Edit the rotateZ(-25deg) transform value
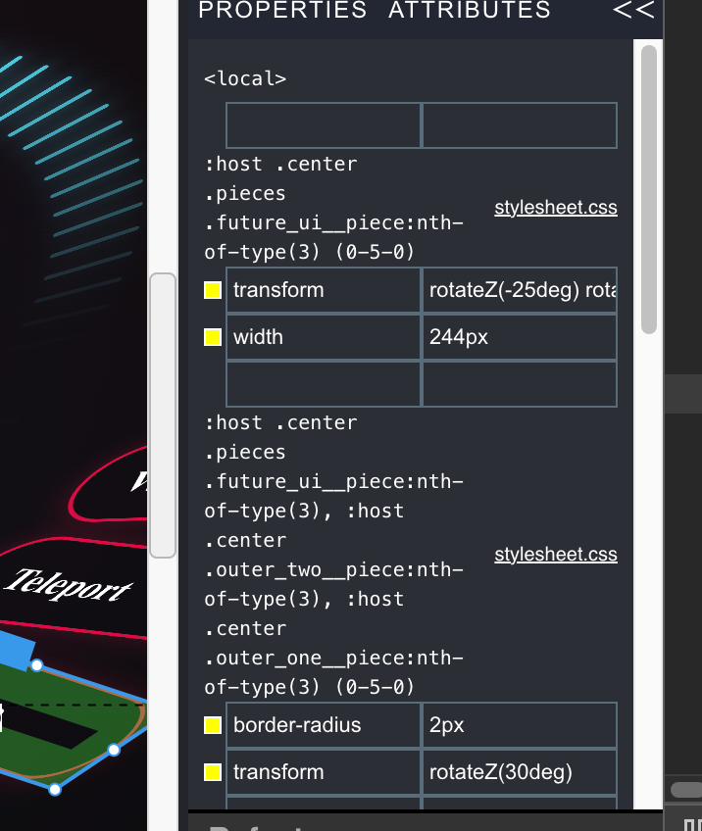This screenshot has width=702, height=831. [x=520, y=290]
